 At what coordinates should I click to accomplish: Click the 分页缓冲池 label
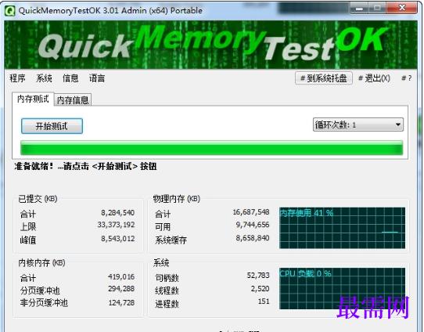(x=40, y=290)
